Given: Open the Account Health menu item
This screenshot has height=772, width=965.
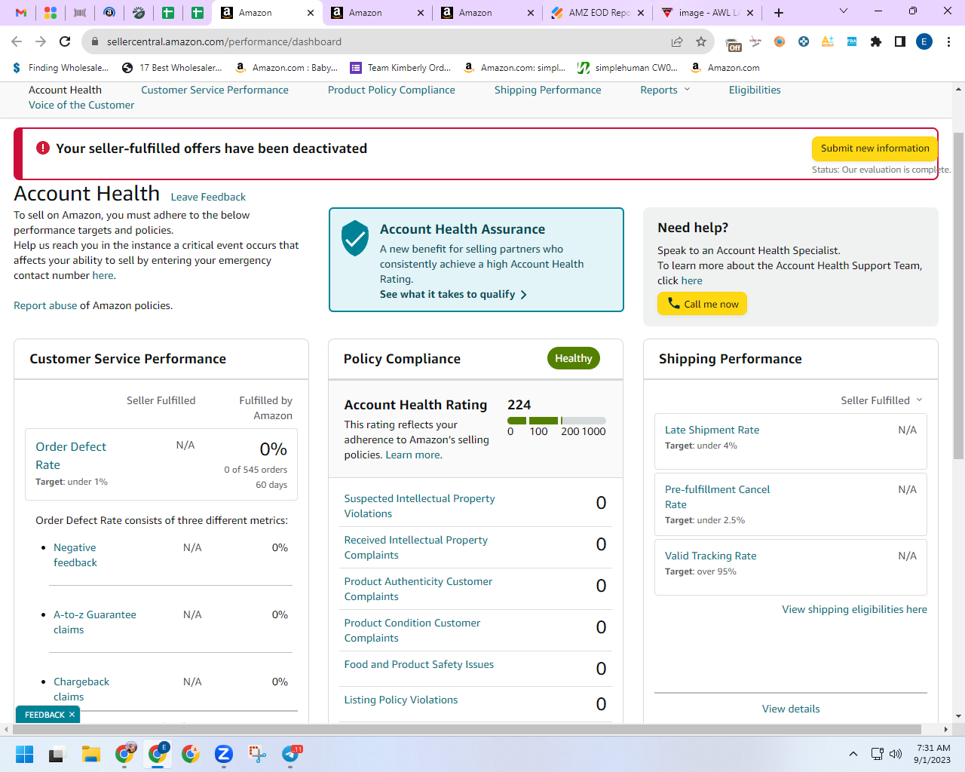Looking at the screenshot, I should (x=65, y=90).
